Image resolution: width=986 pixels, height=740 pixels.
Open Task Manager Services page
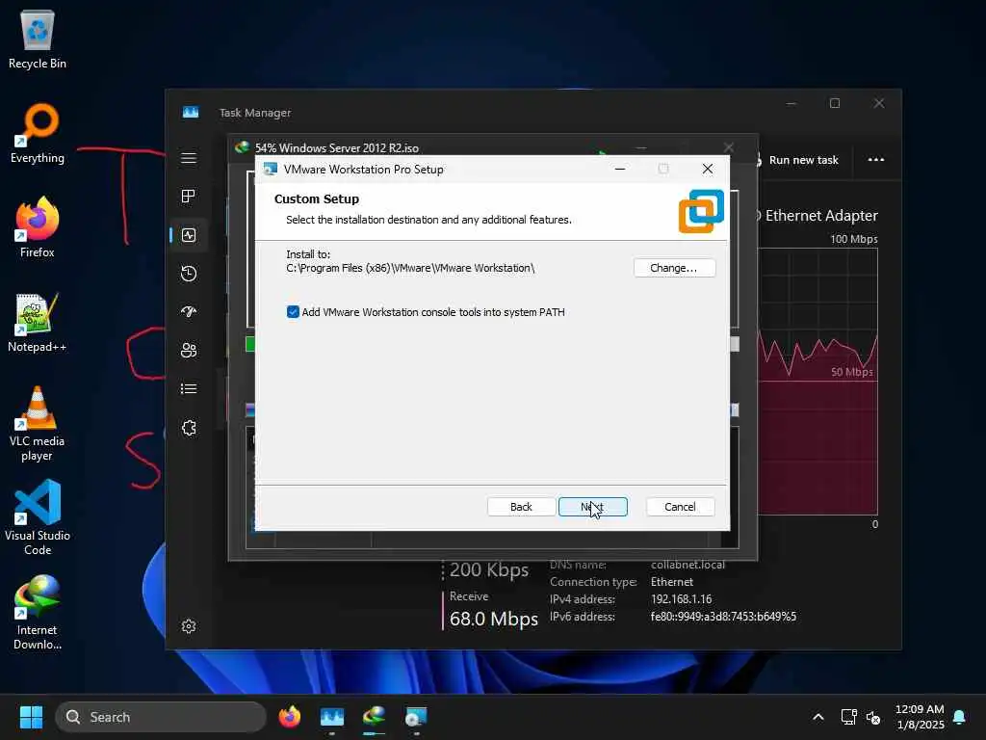[x=189, y=428]
